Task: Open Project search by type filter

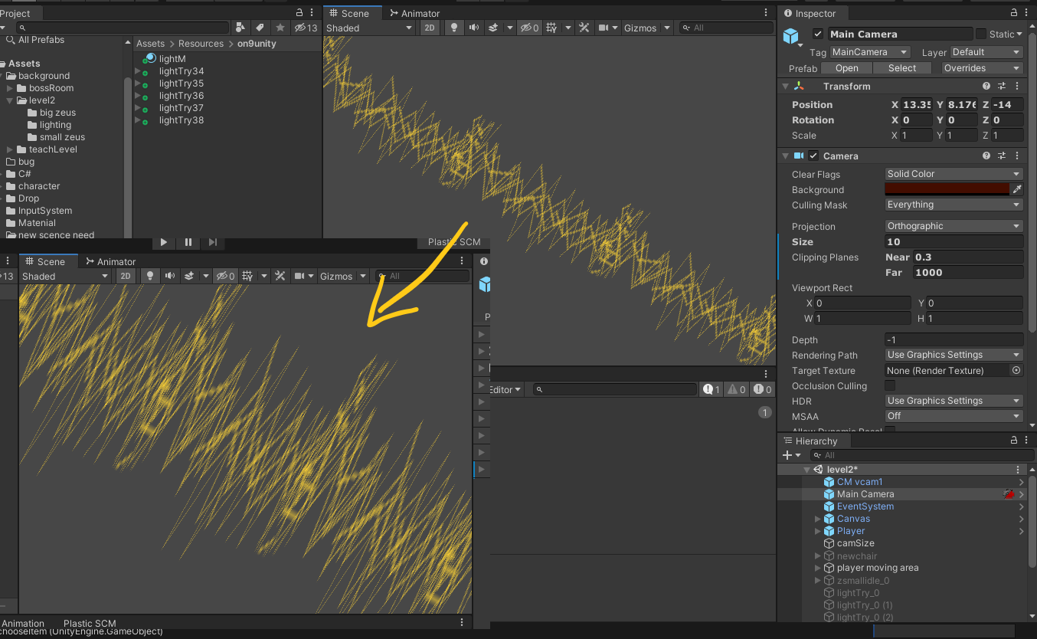Action: 240,28
